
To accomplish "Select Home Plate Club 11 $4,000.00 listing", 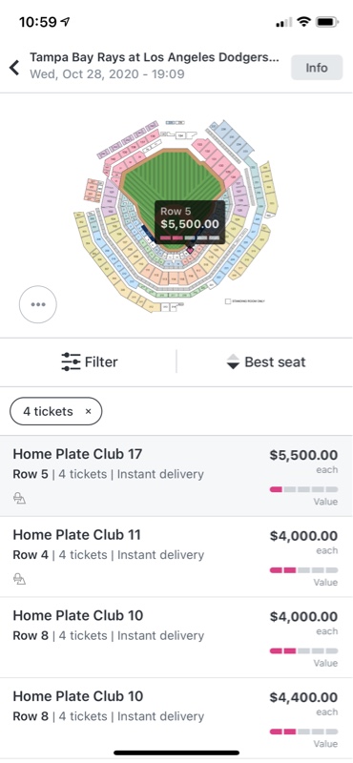I will click(x=176, y=557).
